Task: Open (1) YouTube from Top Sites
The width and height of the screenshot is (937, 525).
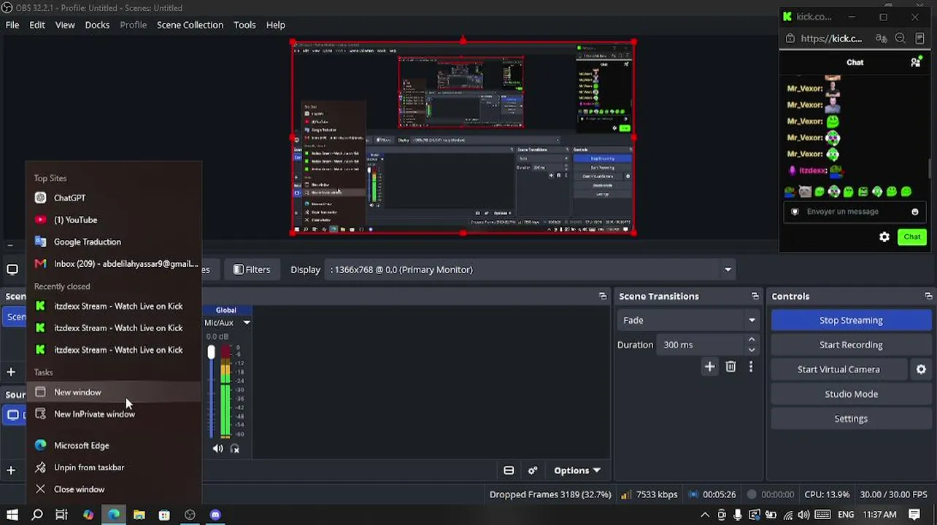Action: coord(114,219)
